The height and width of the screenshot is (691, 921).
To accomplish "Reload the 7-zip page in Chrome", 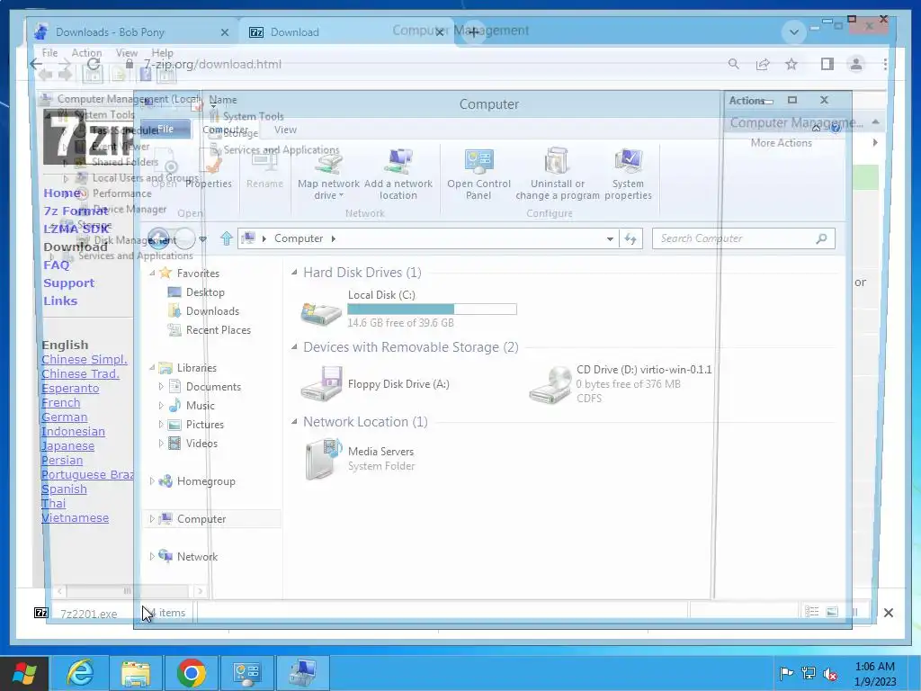I will point(93,64).
